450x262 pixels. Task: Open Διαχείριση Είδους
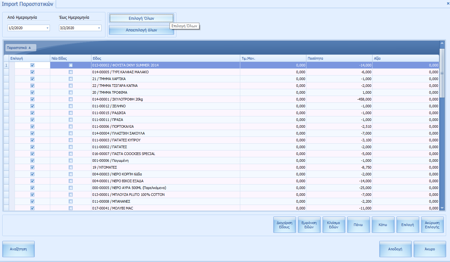284,225
